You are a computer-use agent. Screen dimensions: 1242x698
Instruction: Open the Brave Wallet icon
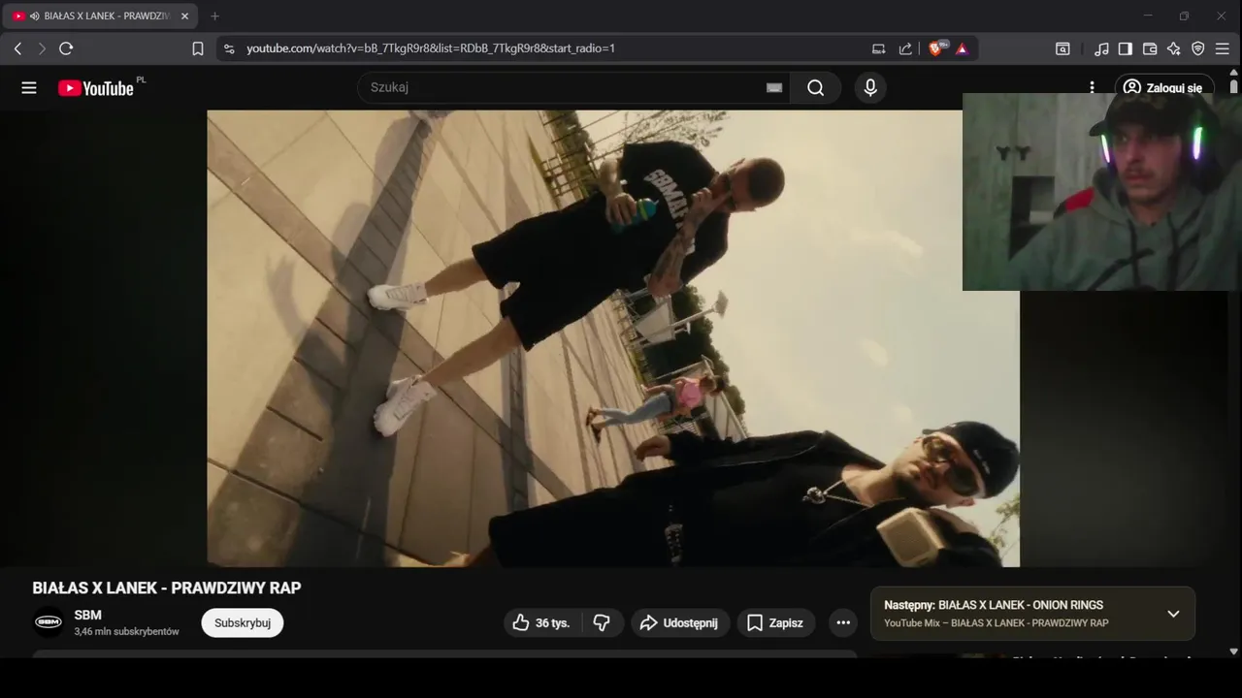[x=1150, y=48]
